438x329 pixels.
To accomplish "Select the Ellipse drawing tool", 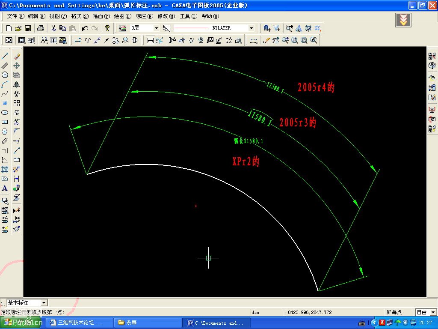I will coord(5,113).
